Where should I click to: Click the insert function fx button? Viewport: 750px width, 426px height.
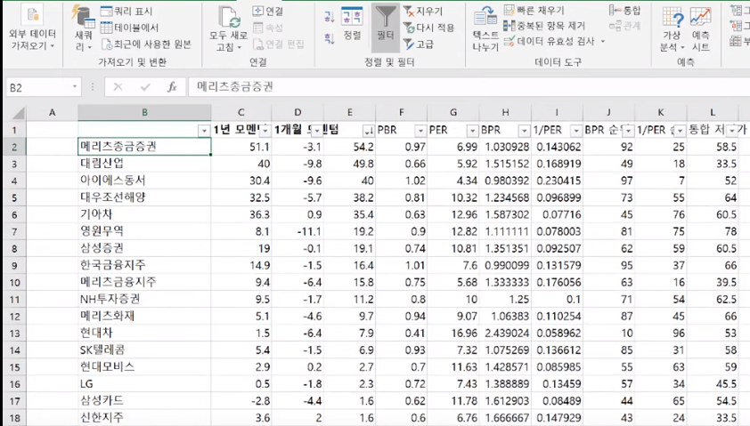(172, 87)
